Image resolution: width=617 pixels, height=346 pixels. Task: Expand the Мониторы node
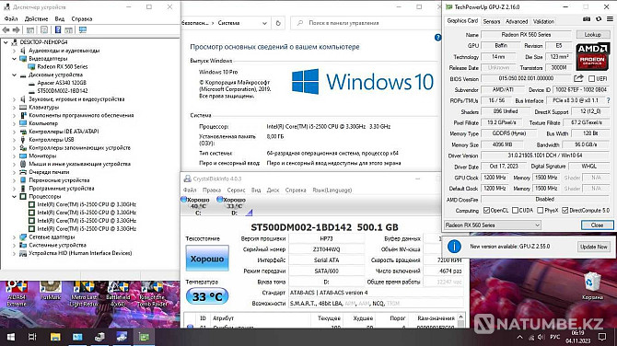[x=14, y=156]
